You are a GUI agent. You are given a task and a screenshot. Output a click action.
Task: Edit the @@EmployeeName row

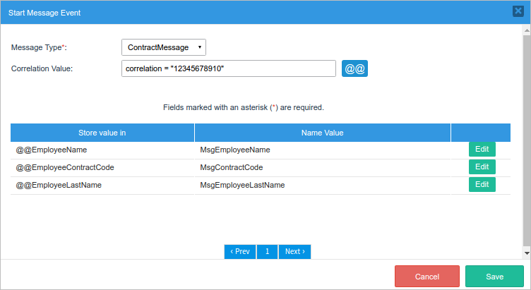pyautogui.click(x=482, y=150)
